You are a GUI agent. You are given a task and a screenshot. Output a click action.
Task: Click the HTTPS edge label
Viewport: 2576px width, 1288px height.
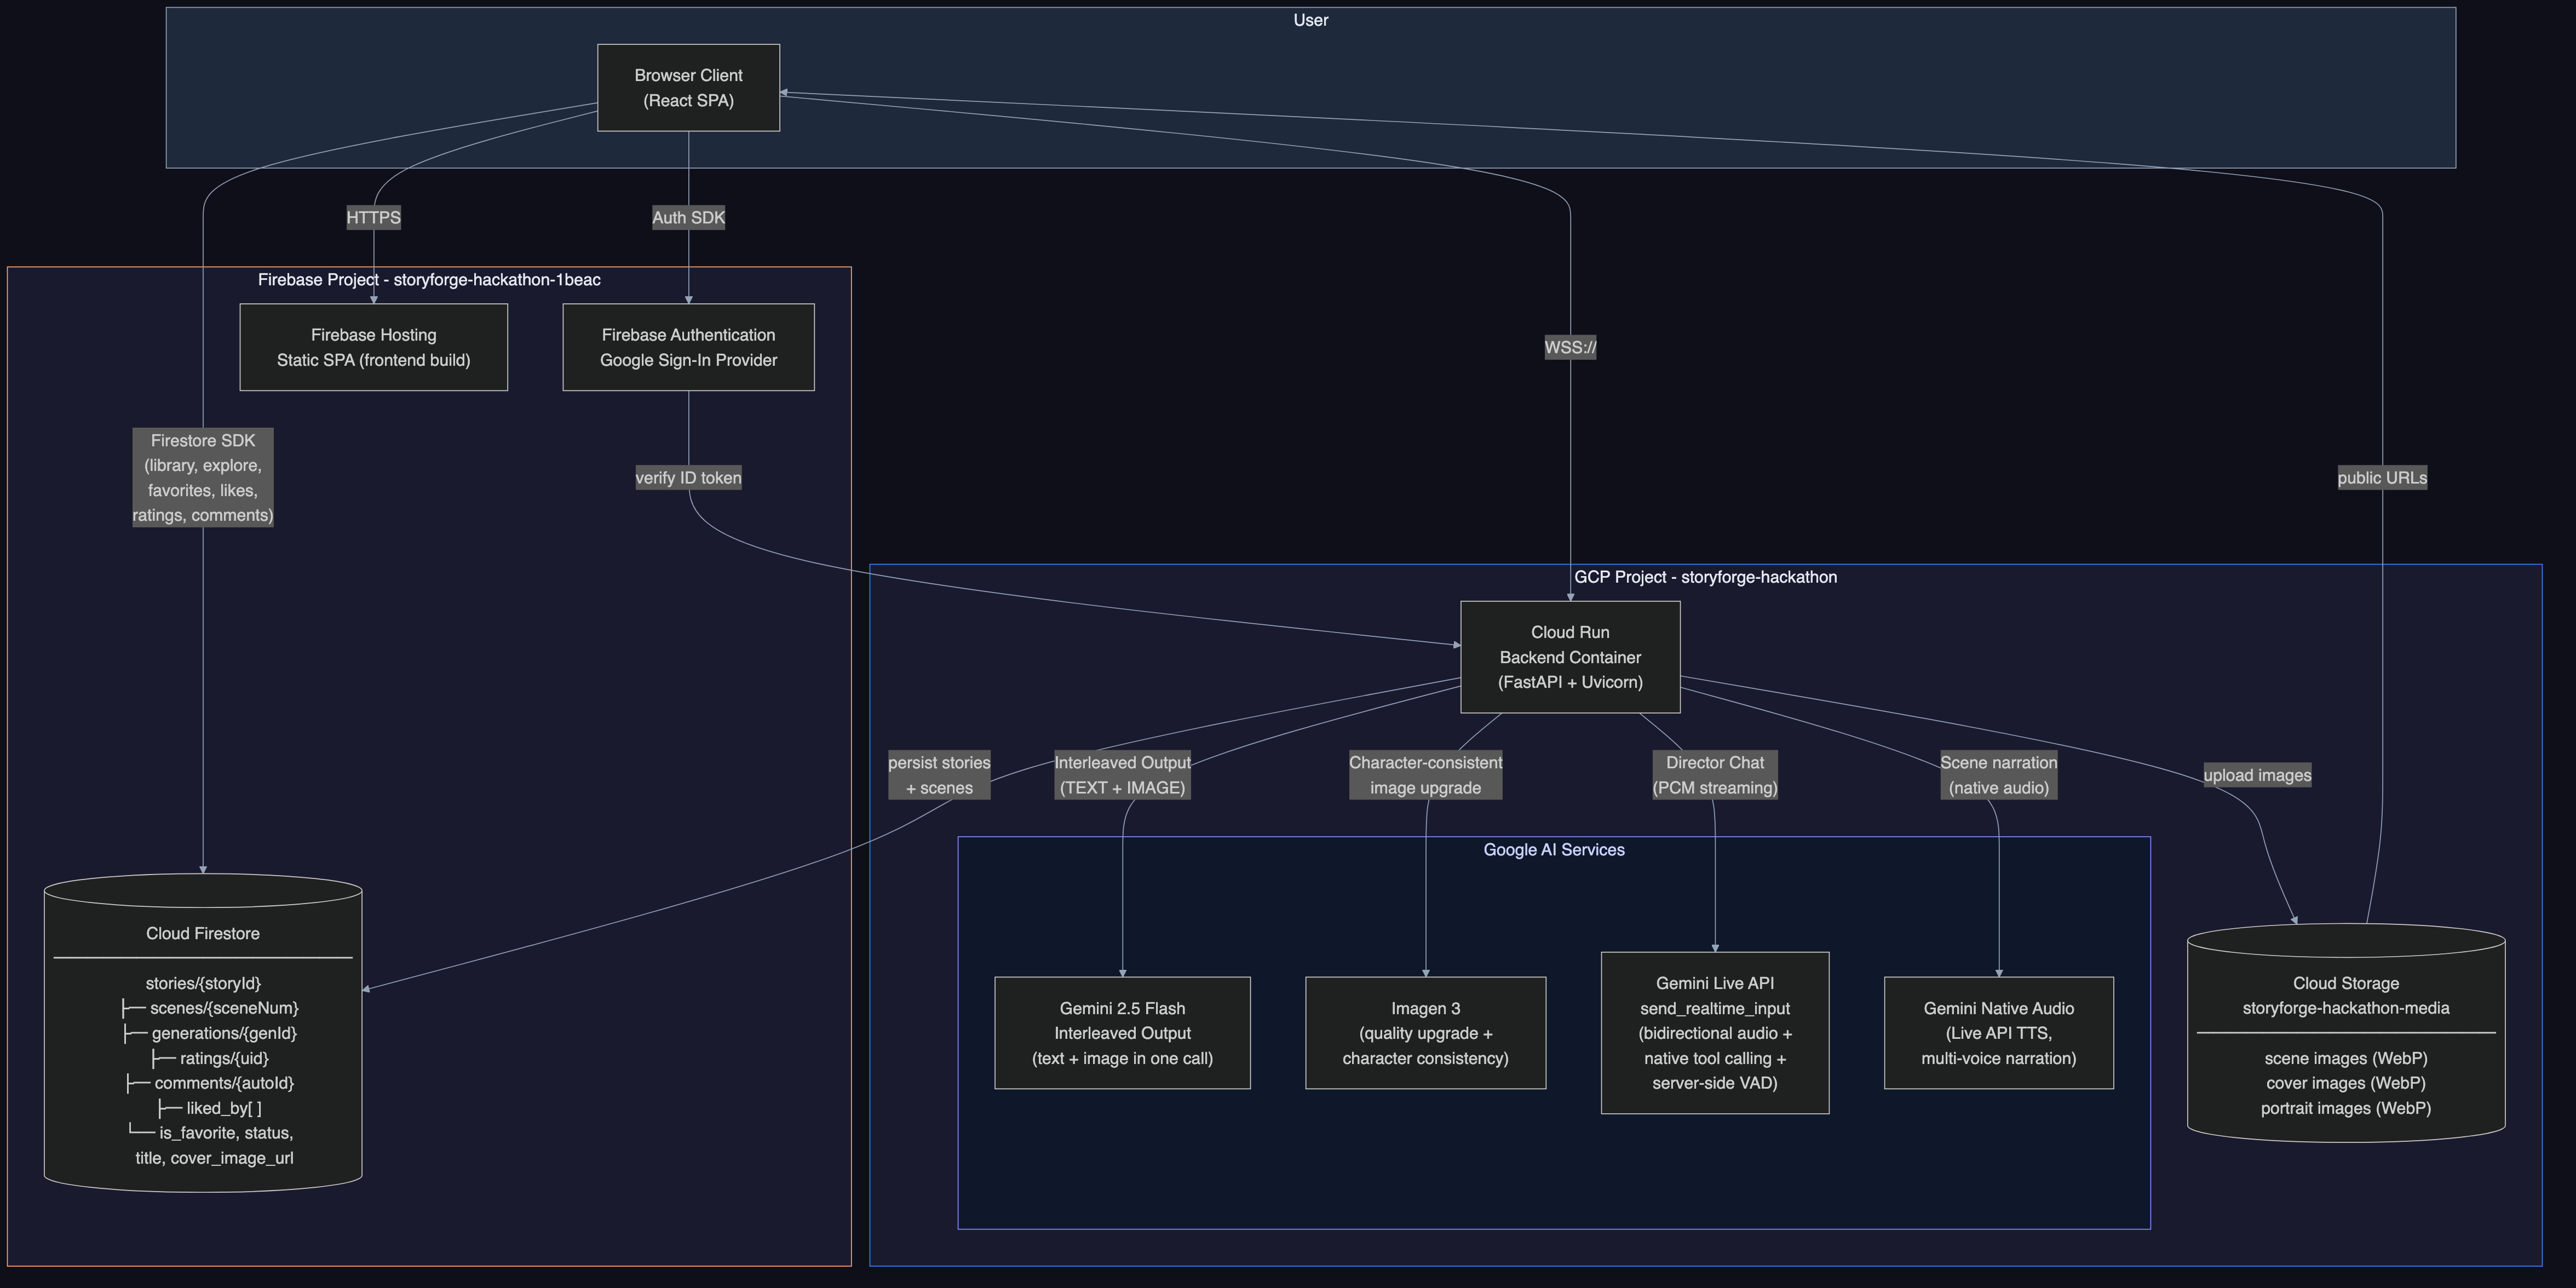[373, 217]
